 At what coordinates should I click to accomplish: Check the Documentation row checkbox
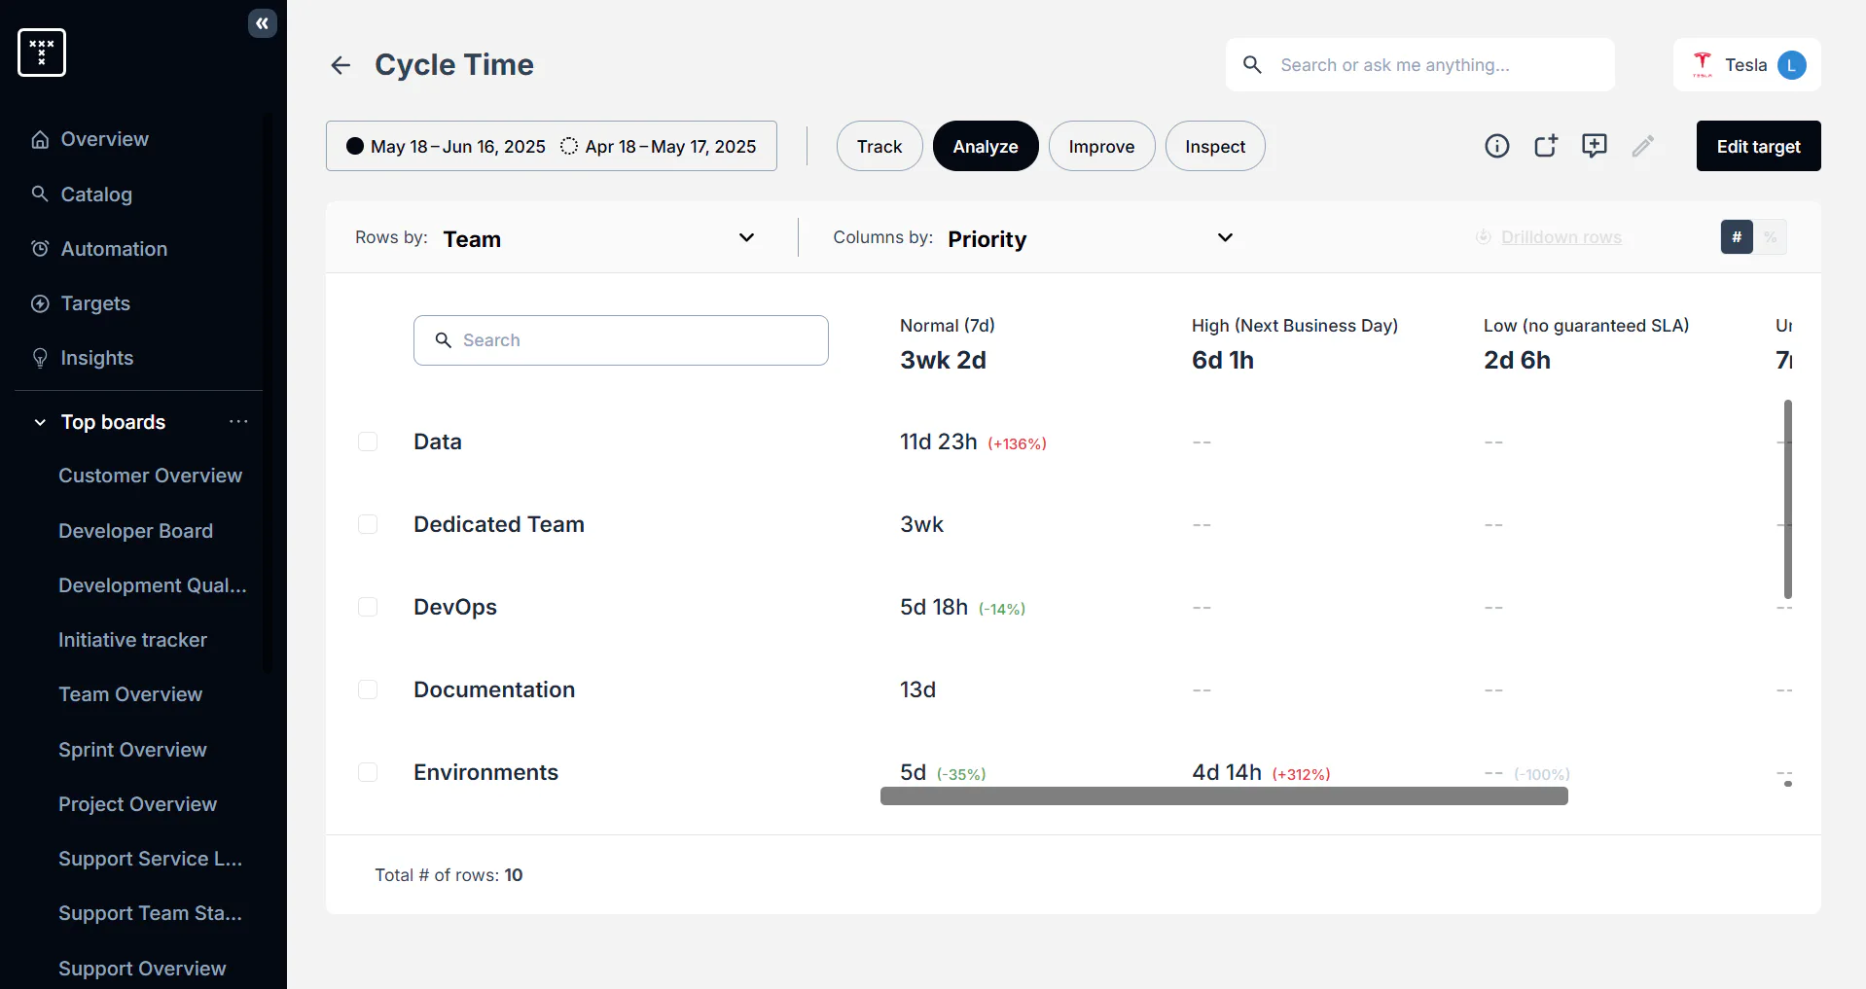click(368, 689)
